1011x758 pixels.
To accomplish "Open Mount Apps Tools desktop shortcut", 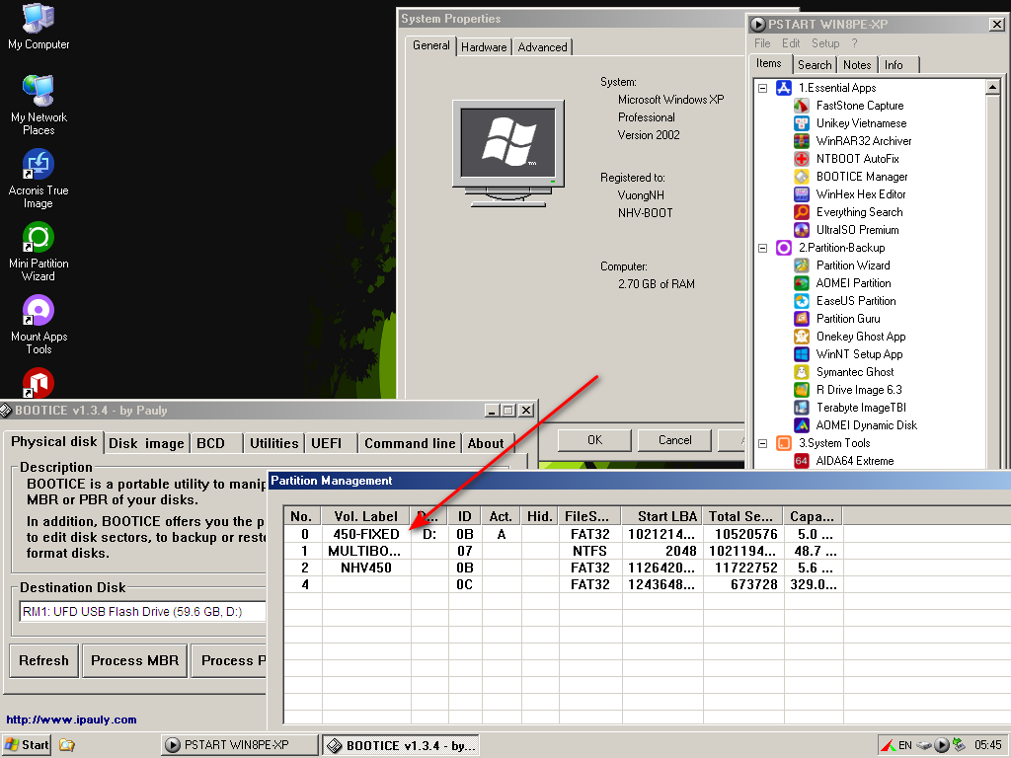I will tap(39, 324).
